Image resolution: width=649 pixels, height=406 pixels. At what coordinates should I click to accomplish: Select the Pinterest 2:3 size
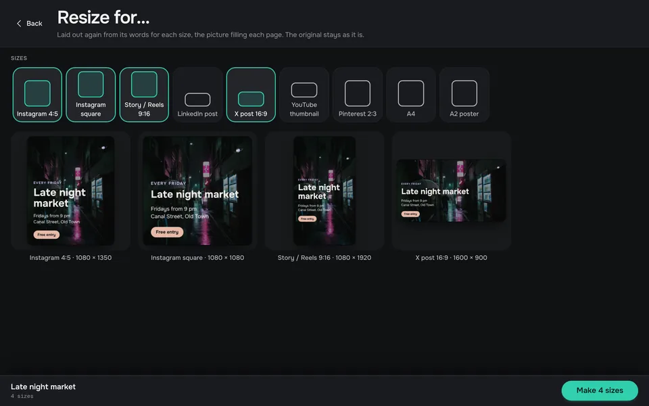pyautogui.click(x=358, y=95)
